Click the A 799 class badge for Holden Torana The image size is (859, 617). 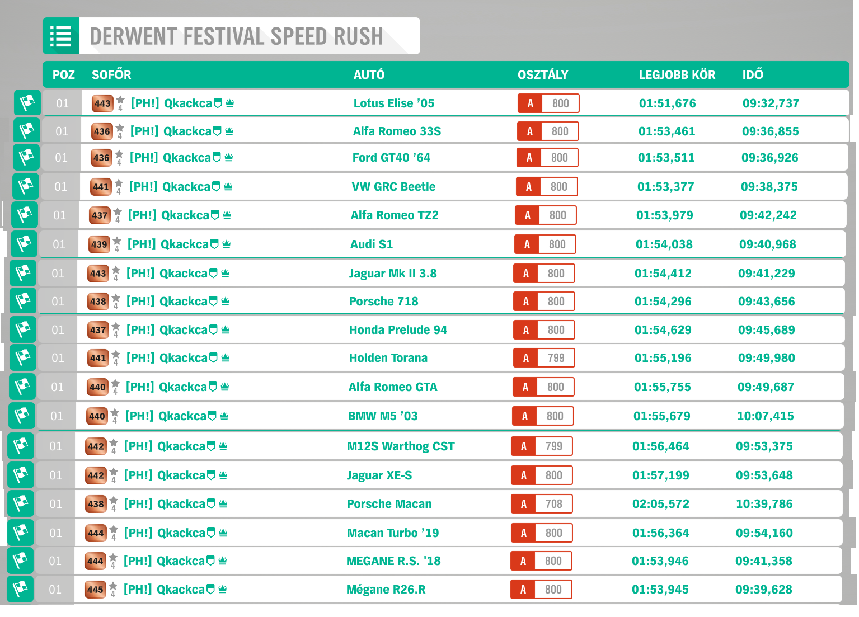click(x=543, y=358)
